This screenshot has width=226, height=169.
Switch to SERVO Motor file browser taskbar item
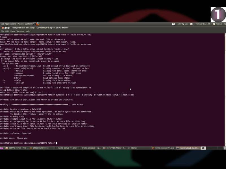coord(17,148)
